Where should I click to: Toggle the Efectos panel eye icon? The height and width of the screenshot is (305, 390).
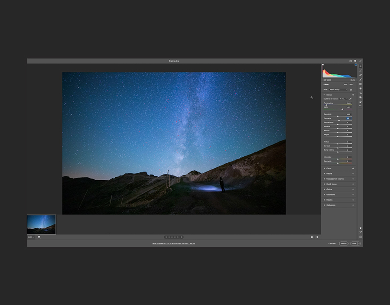(353, 200)
